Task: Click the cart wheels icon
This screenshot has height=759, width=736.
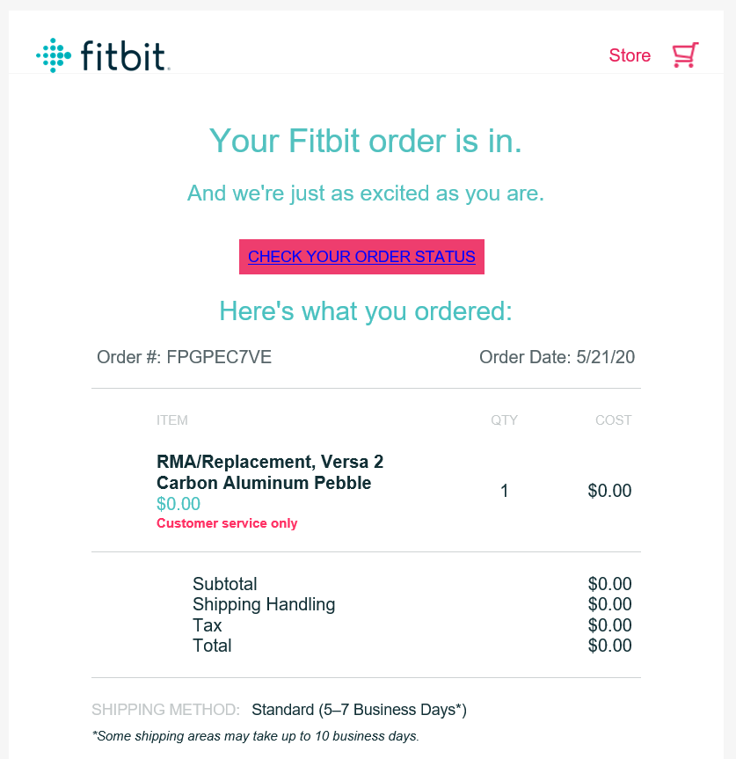Action: click(x=684, y=65)
